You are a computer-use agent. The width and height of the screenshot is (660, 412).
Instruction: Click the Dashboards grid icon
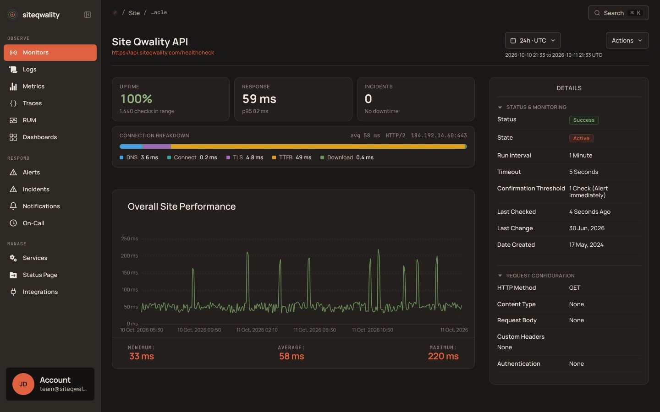13,137
